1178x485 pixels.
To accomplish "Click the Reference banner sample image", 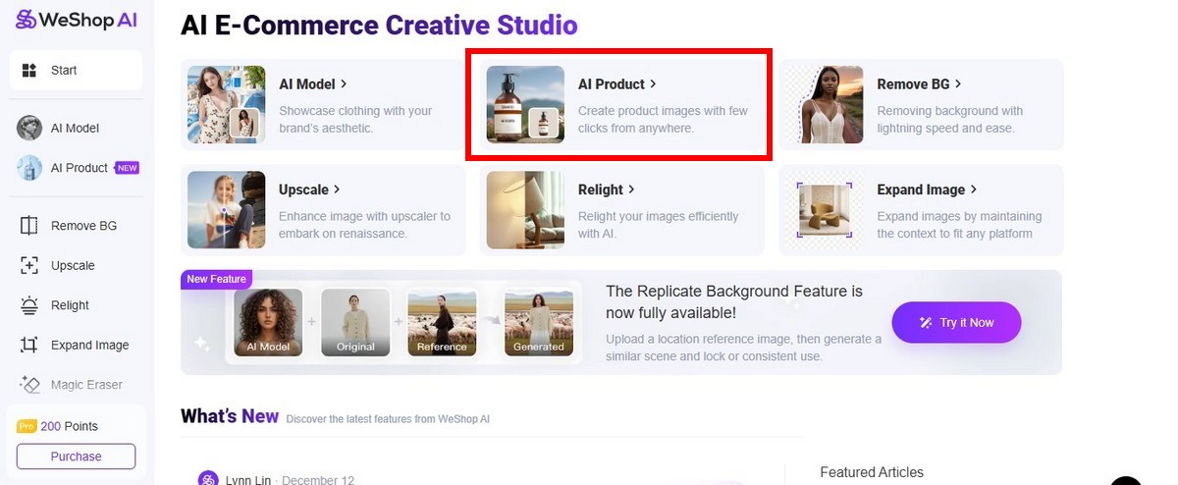I will click(x=442, y=322).
